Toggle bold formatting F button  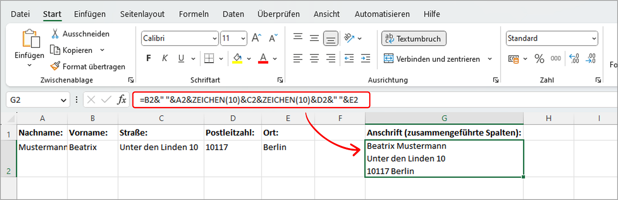149,58
